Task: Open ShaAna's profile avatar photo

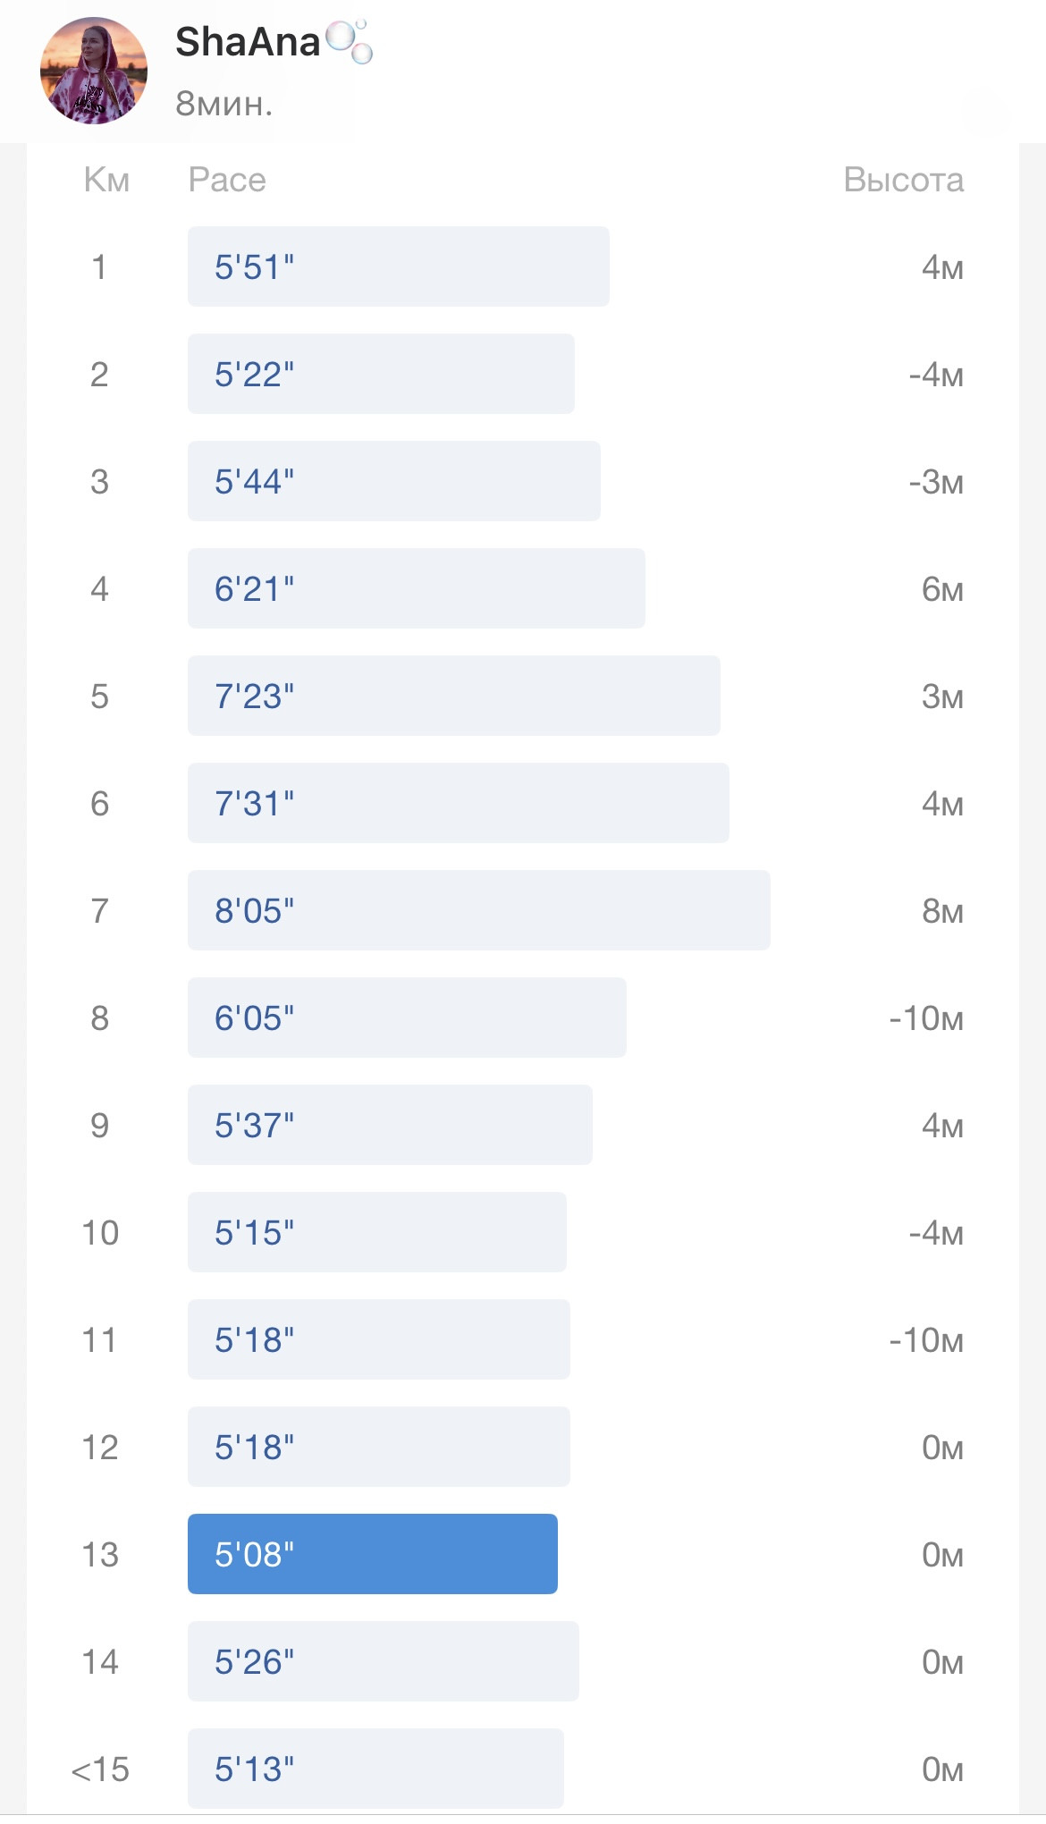Action: tap(94, 71)
